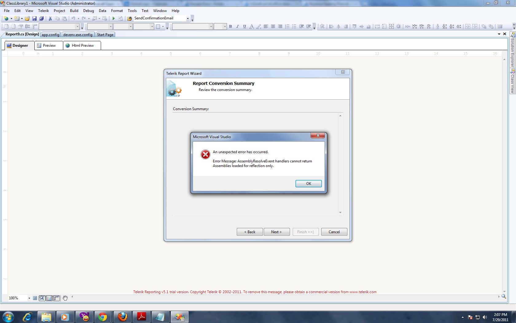Viewport: 516px width, 323px height.
Task: Cancel the Telerik Report Wizard
Action: click(334, 232)
